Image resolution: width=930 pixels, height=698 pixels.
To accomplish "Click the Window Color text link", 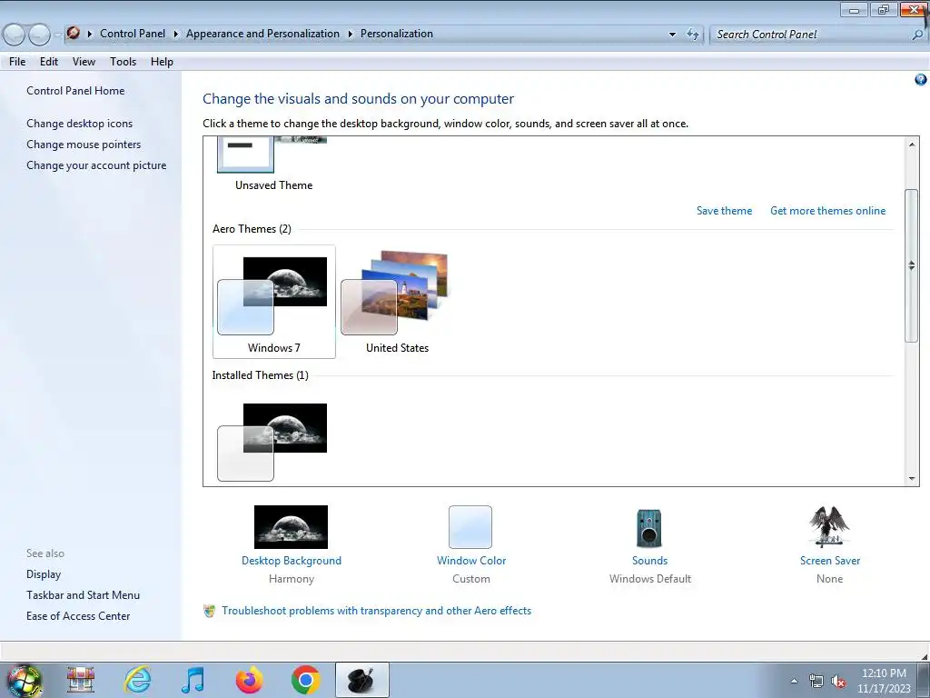I will point(471,561).
